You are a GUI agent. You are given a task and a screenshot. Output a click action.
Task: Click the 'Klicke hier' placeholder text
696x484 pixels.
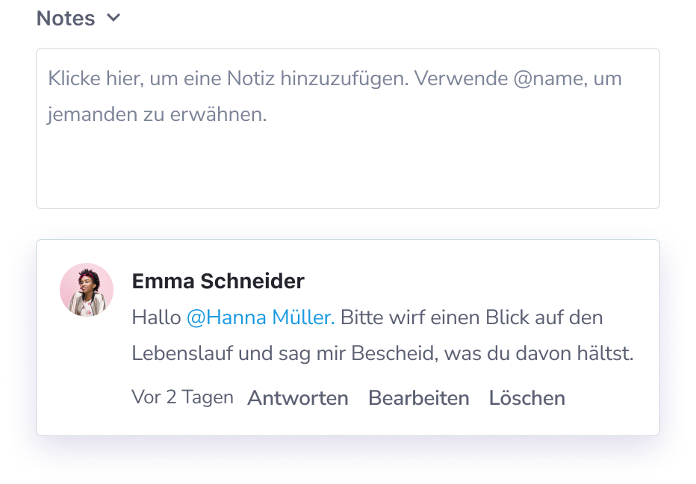(x=84, y=79)
